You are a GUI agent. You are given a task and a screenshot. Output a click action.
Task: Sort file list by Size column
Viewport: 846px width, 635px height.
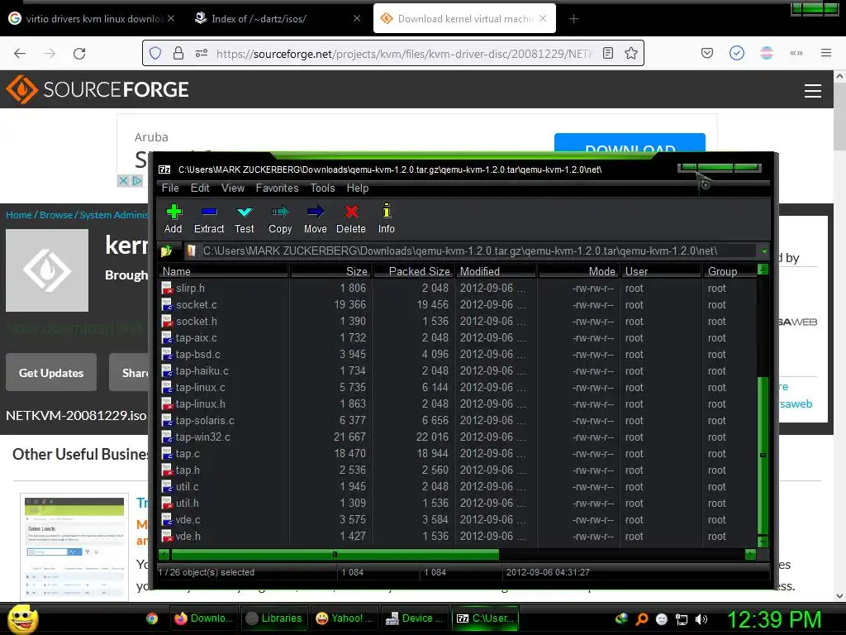click(330, 271)
